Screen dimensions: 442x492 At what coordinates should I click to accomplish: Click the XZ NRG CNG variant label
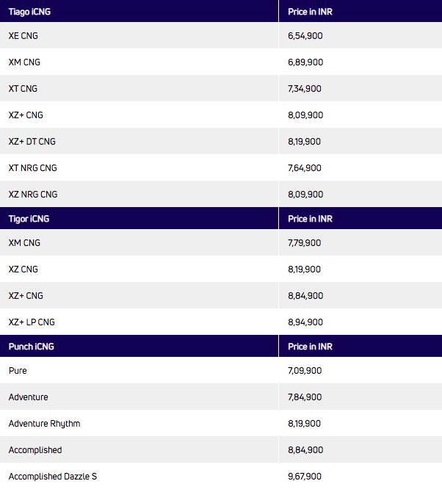[x=32, y=195]
